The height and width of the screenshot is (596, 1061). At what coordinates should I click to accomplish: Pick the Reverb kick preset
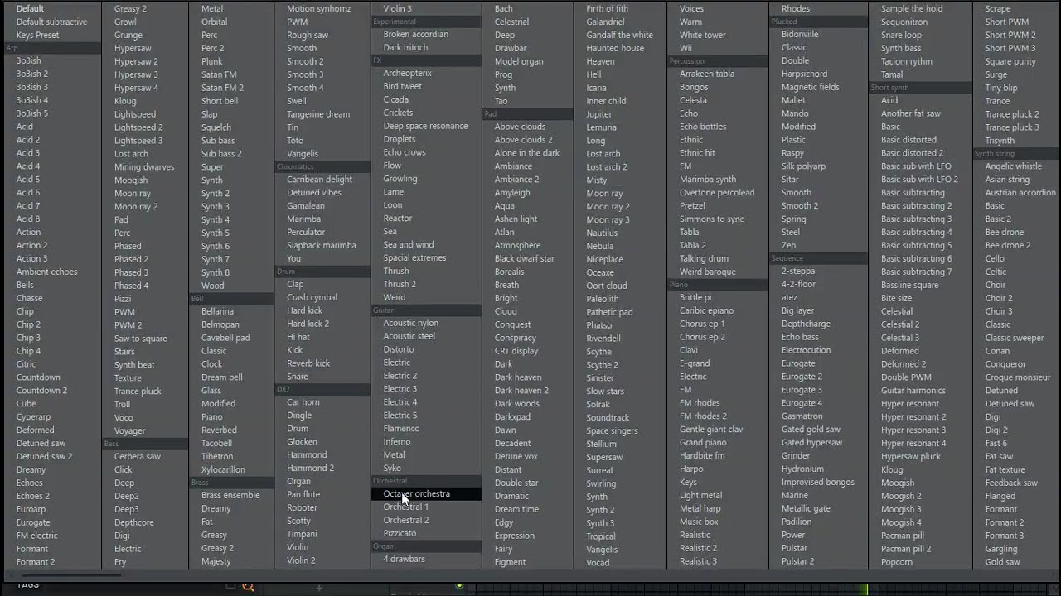308,363
